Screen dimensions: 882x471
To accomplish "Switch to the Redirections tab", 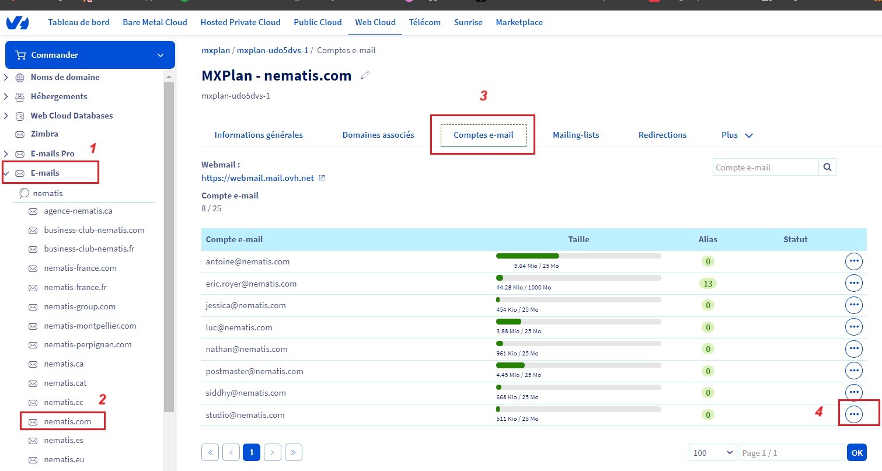I will [662, 135].
